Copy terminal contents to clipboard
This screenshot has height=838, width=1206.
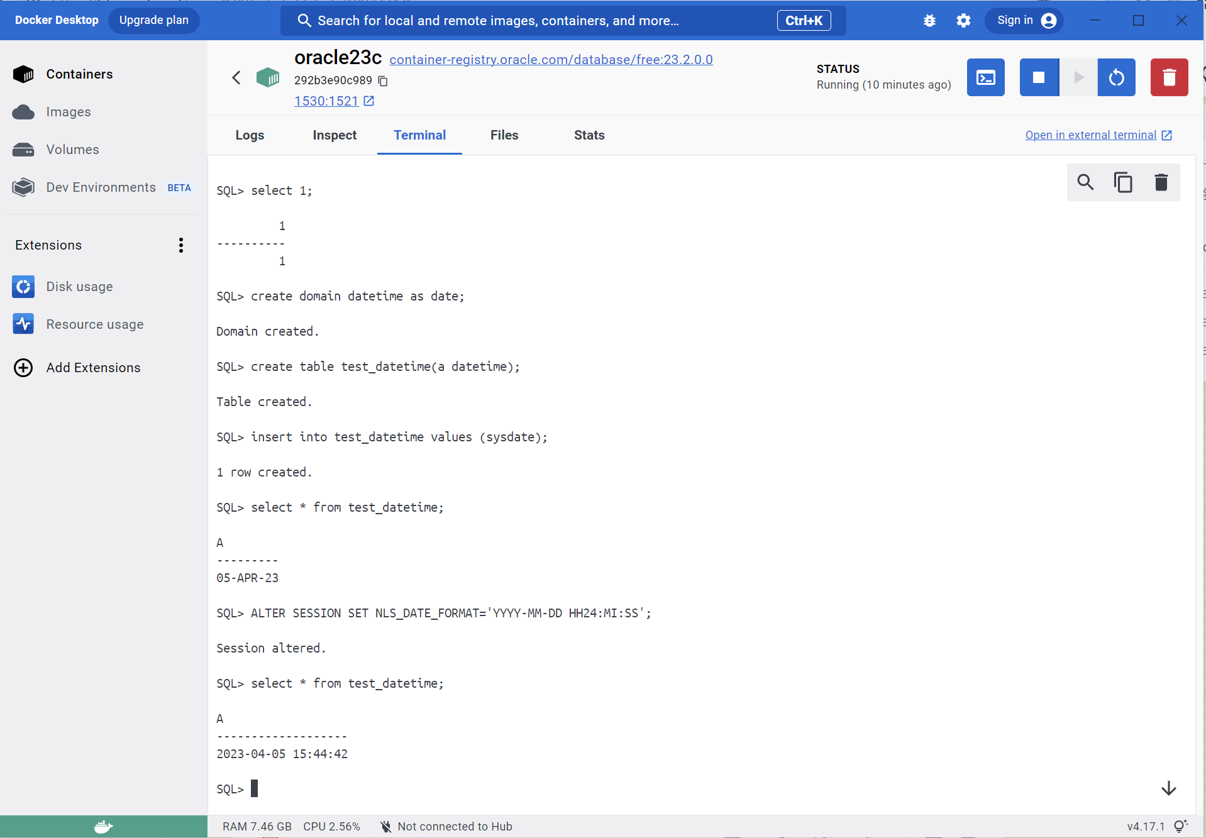[x=1124, y=182]
